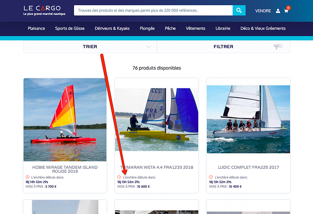
Task: Click "76 produits disponibles" text
Action: tap(157, 68)
